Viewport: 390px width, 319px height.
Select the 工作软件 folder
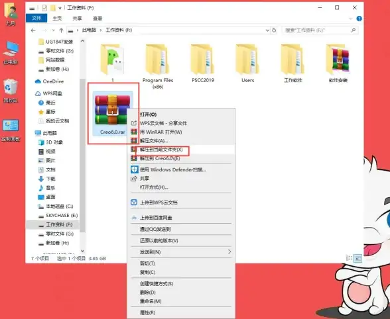coord(293,63)
